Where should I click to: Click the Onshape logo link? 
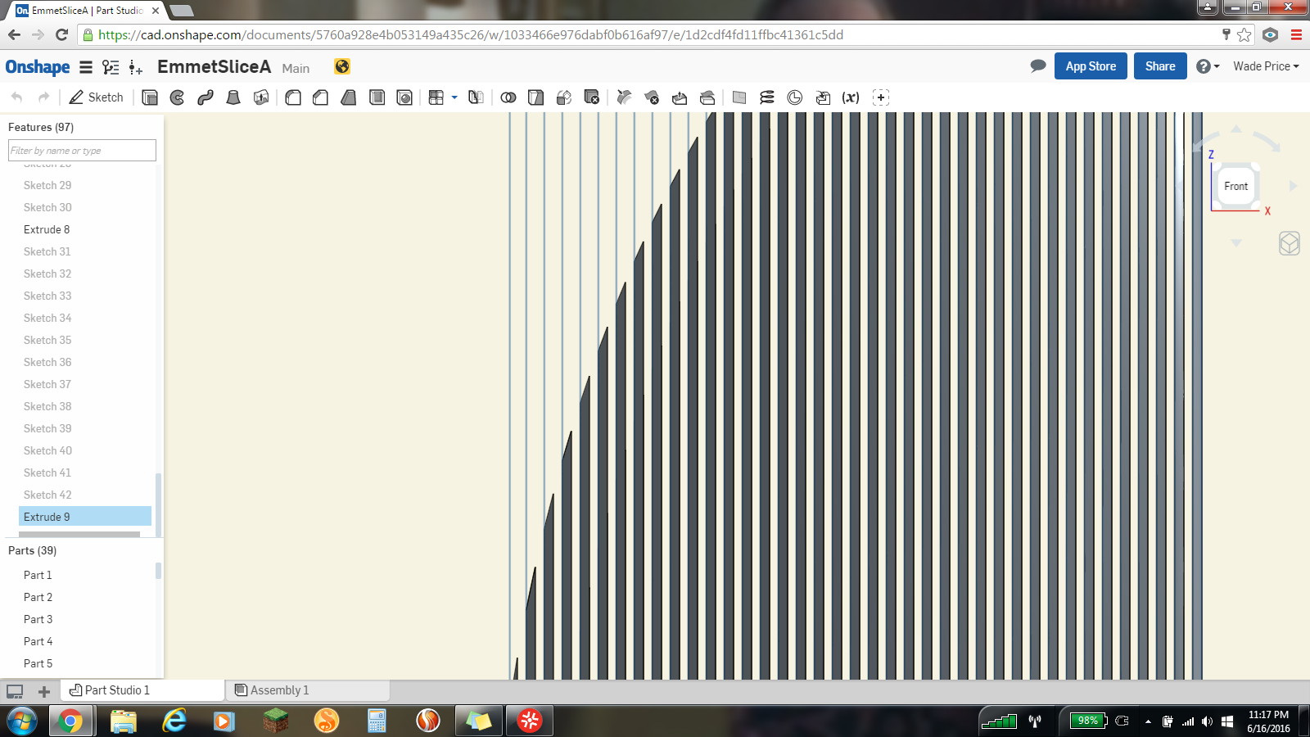coord(38,67)
